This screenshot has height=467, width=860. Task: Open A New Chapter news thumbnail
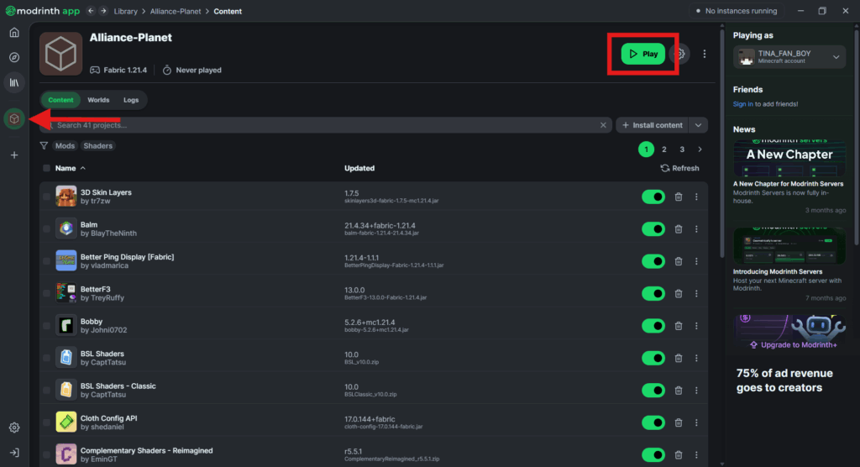pos(789,158)
